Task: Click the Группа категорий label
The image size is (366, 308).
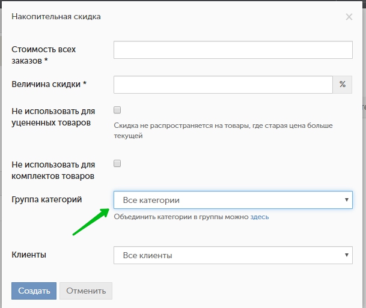Action: click(x=47, y=199)
